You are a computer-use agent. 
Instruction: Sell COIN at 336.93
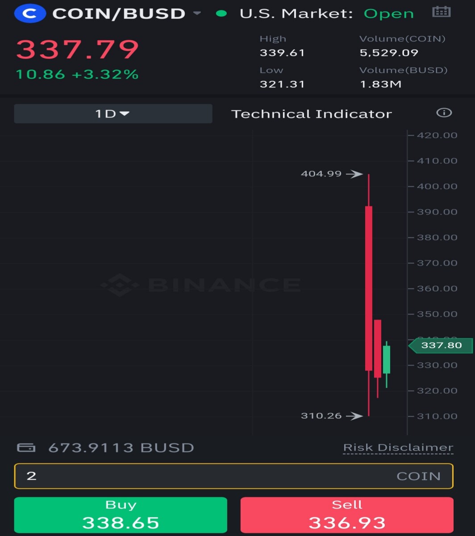click(x=347, y=515)
